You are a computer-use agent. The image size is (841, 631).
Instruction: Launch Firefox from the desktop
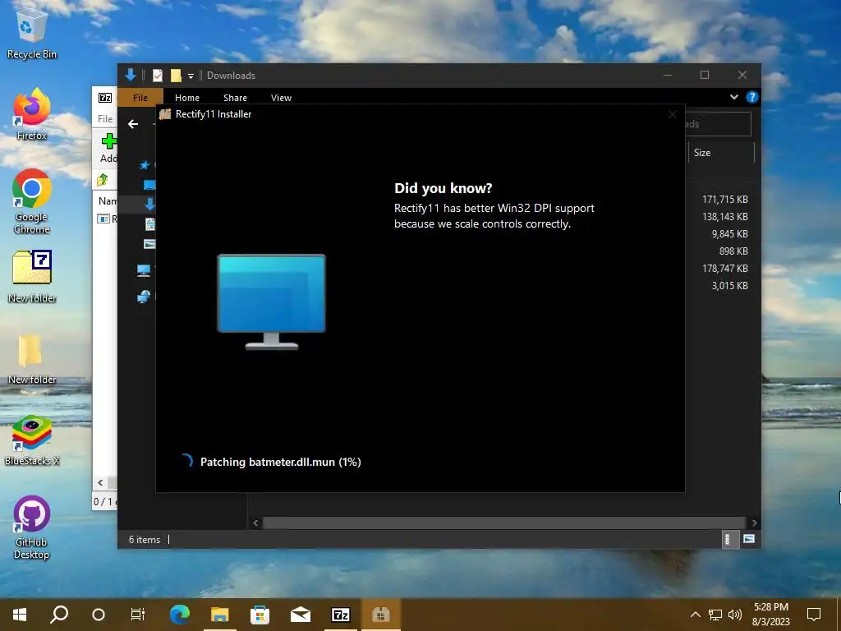coord(31,113)
